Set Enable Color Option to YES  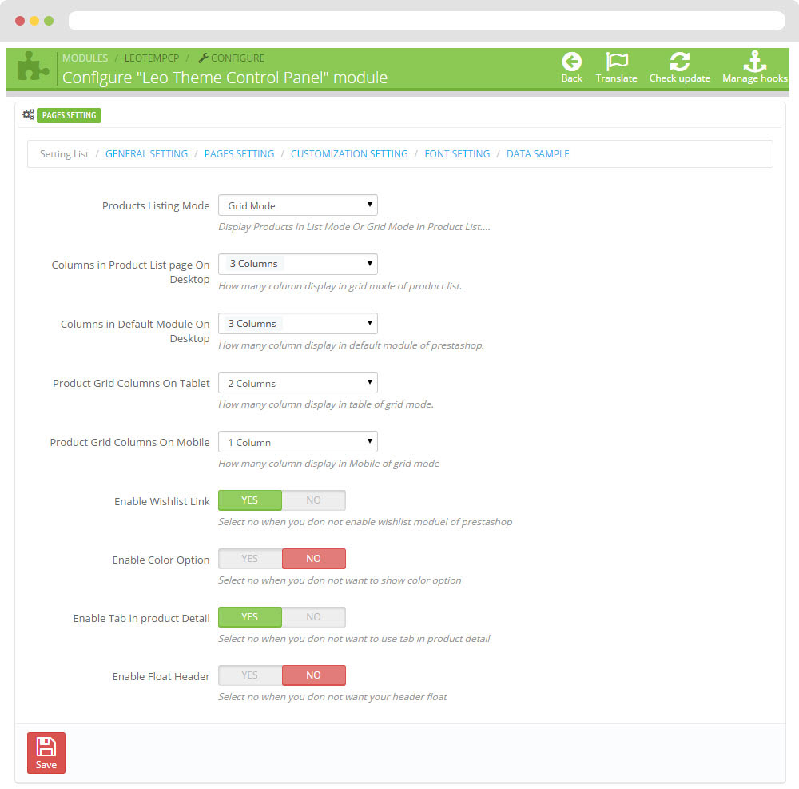click(x=249, y=559)
